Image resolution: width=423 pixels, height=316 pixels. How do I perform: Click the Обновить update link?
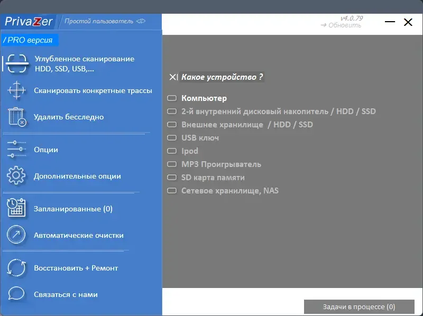341,25
